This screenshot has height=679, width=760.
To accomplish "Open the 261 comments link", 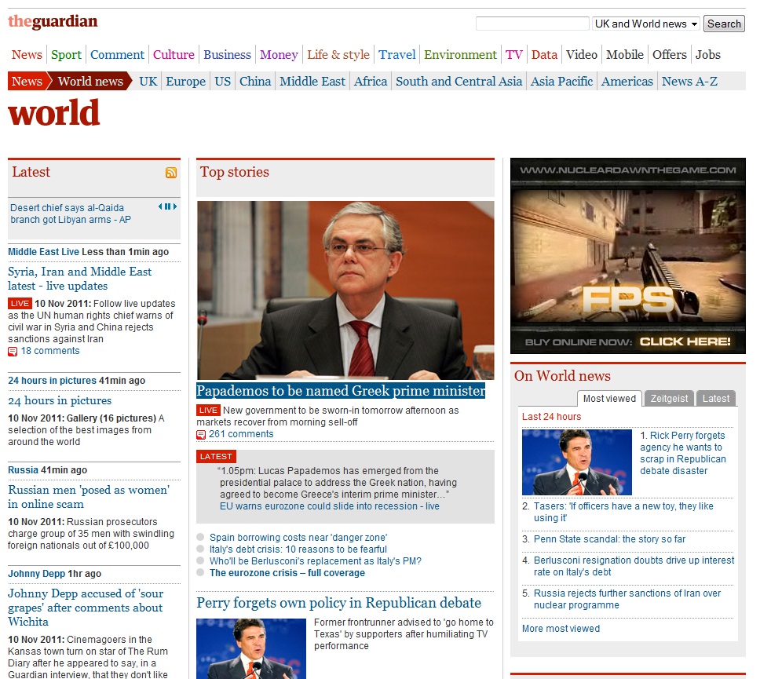I will point(241,434).
